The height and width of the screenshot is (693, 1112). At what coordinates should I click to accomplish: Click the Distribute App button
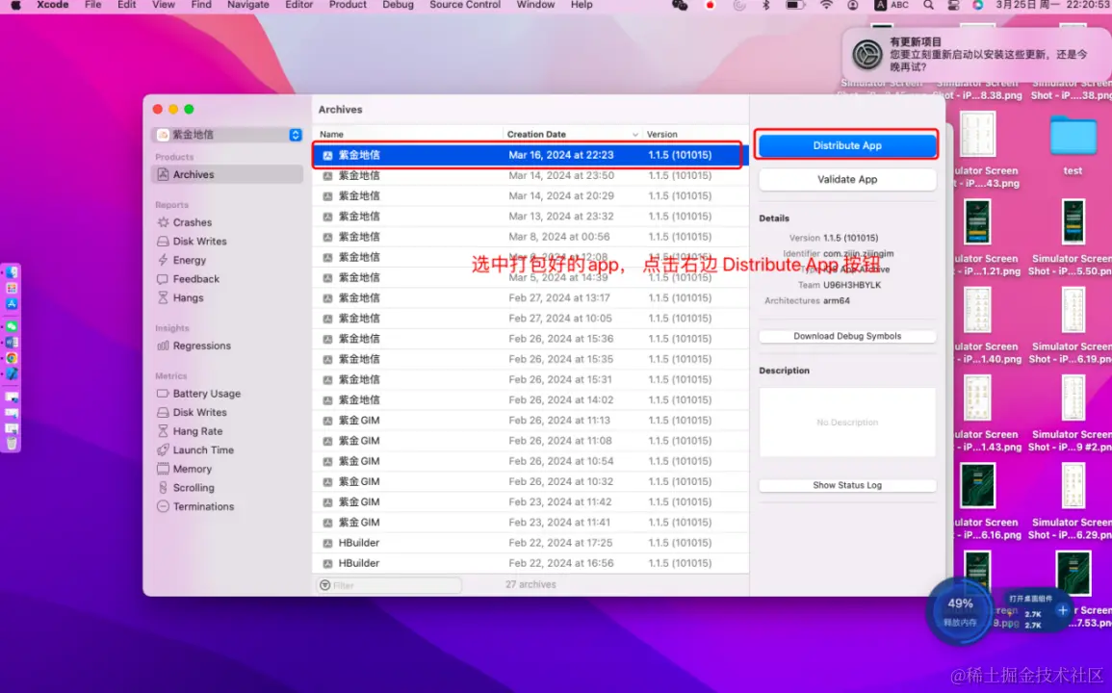coord(847,145)
